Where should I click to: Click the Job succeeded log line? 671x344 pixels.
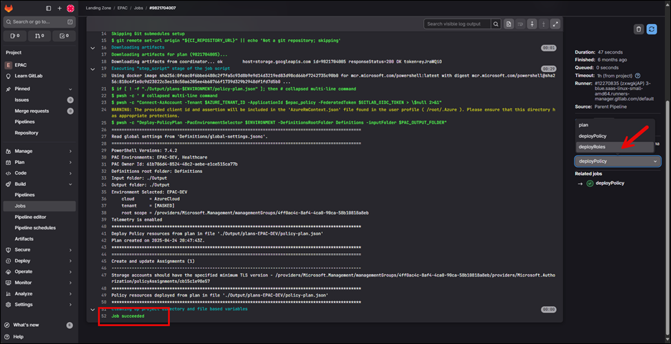(128, 317)
